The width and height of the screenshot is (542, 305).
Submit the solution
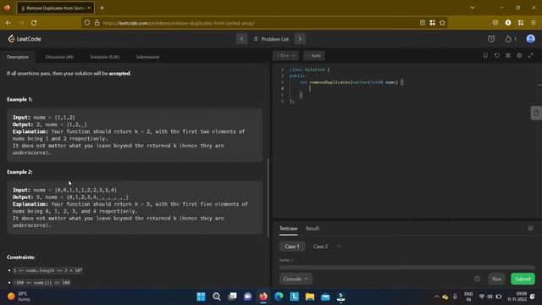click(x=523, y=279)
